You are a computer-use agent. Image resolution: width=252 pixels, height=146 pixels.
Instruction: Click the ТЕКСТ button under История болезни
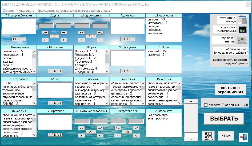point(19,39)
